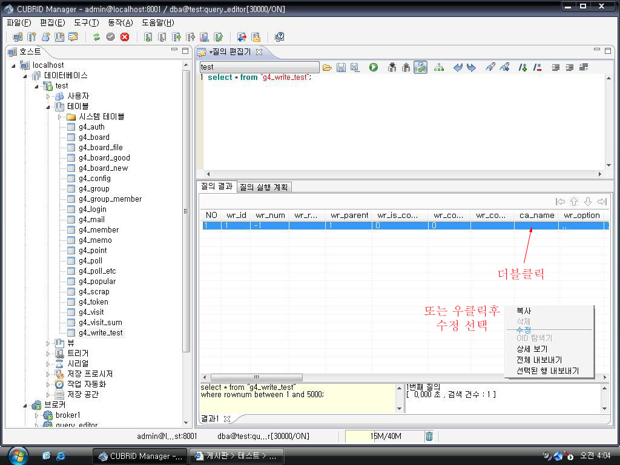Click the undo blue arrow icon
Image resolution: width=620 pixels, height=465 pixels.
(458, 67)
